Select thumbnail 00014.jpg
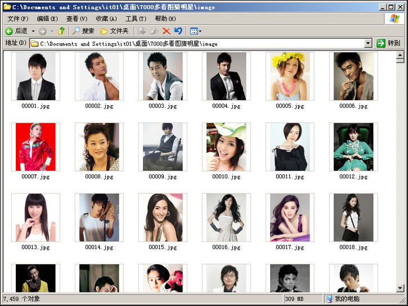The height and width of the screenshot is (306, 408). click(99, 217)
